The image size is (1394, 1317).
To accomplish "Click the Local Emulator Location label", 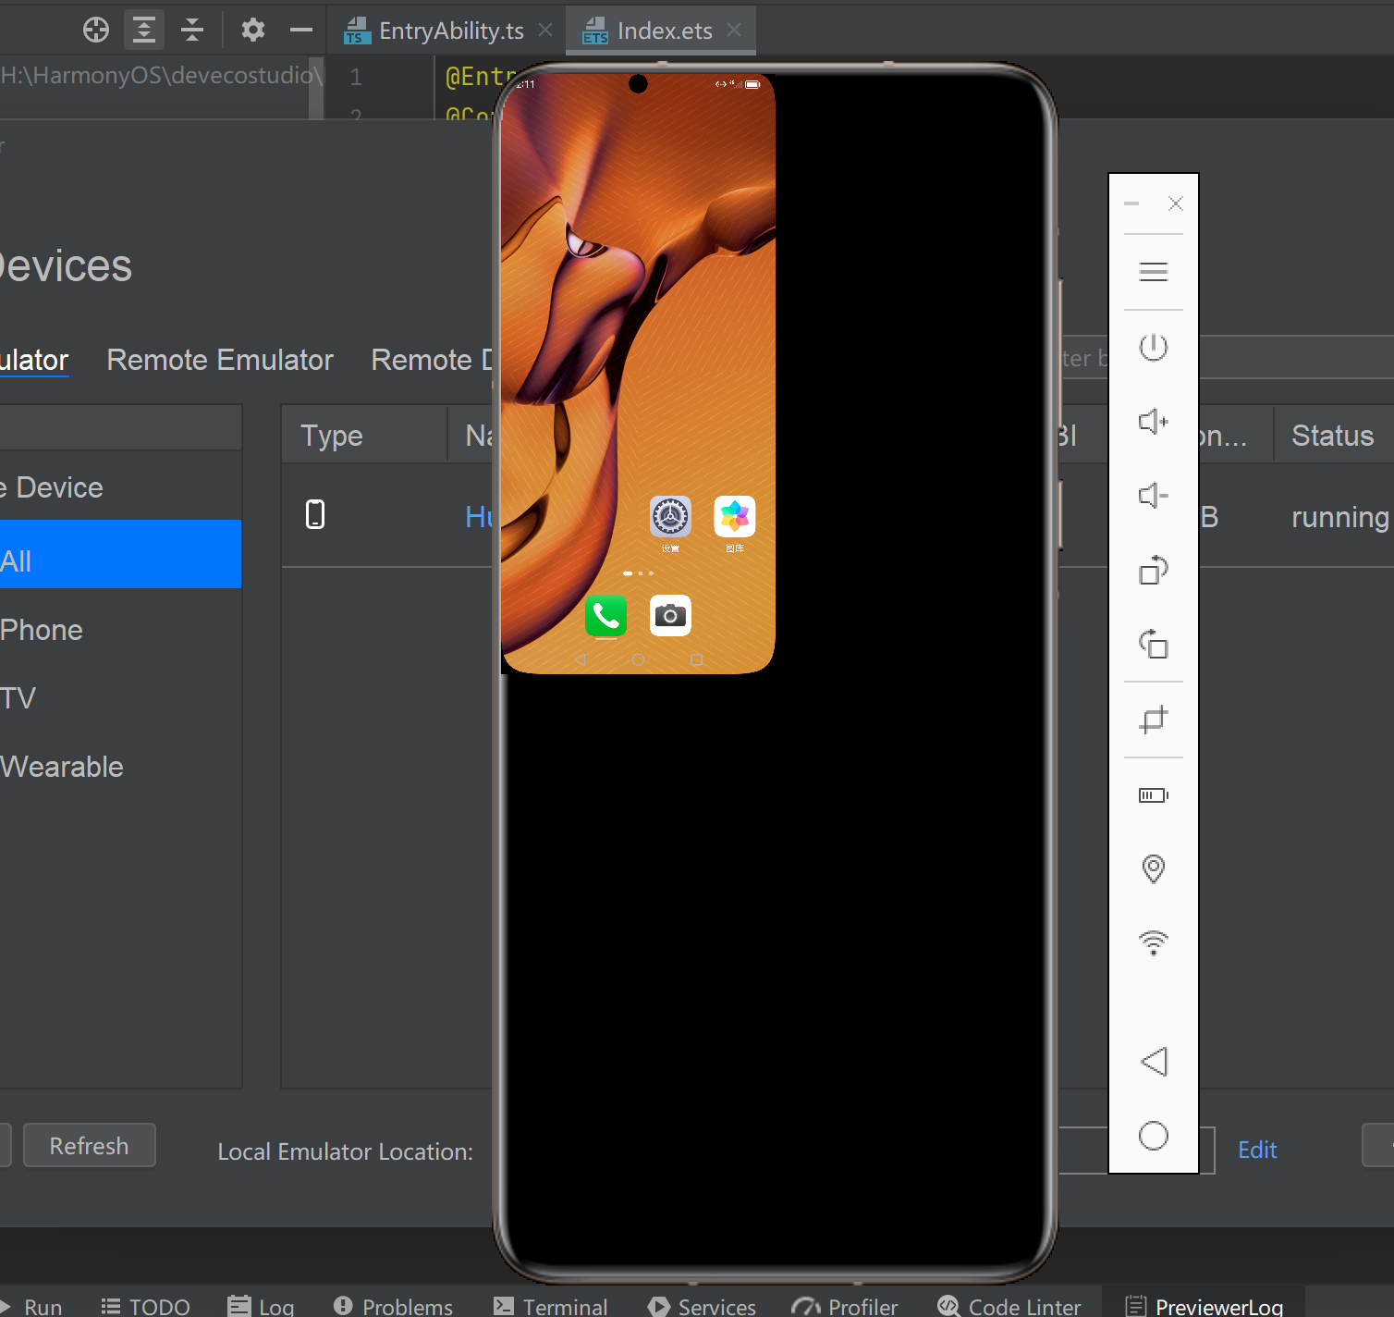I will (345, 1151).
